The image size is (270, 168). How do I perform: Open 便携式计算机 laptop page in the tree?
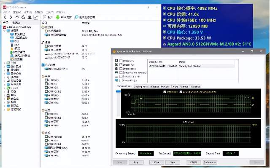coord(20,56)
